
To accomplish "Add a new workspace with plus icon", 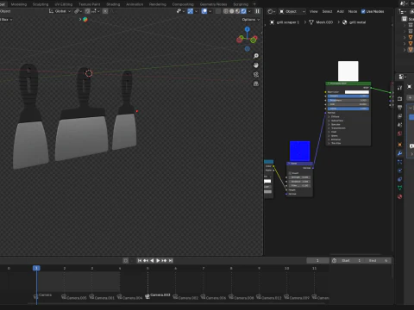I will coord(254,4).
